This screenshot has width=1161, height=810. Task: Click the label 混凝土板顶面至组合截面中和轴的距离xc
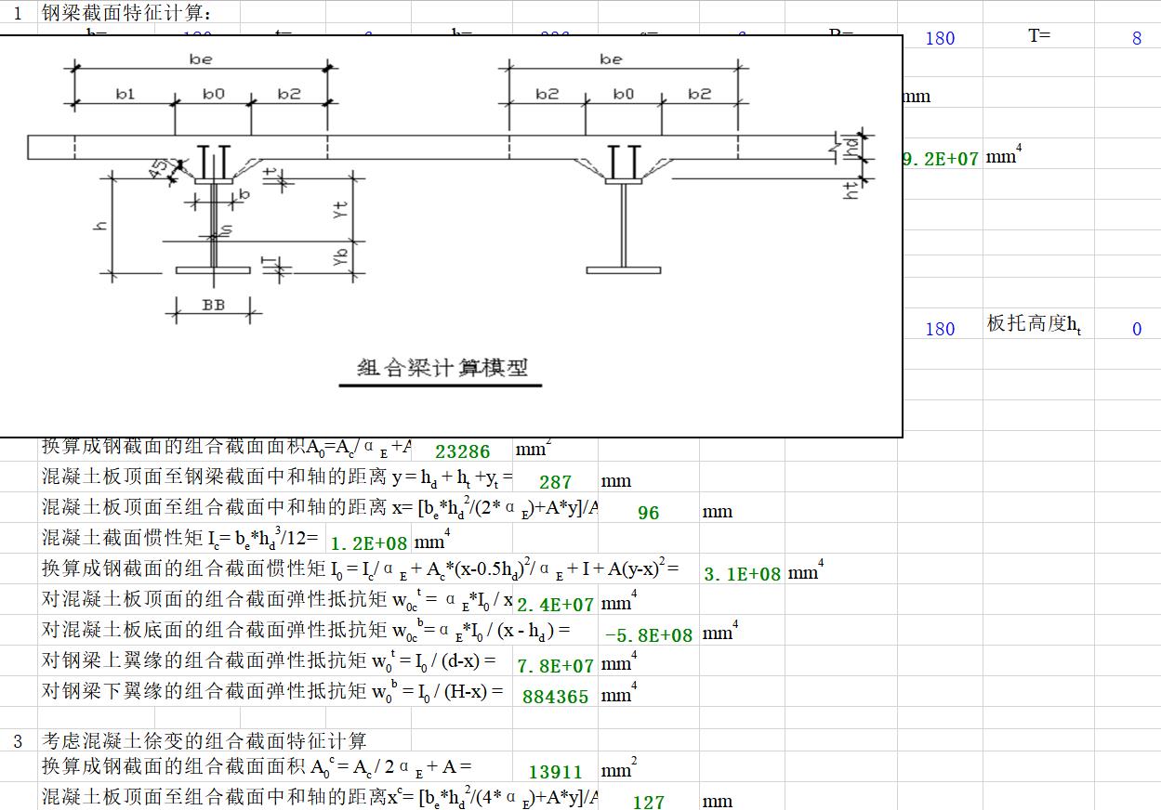(x=320, y=796)
